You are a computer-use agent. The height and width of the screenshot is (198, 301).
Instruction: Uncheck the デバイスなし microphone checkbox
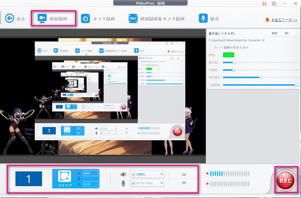tap(133, 183)
